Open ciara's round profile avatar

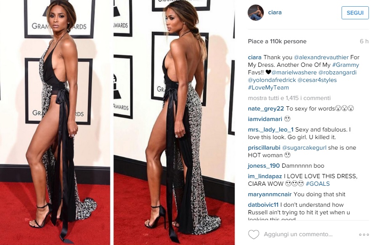point(256,13)
